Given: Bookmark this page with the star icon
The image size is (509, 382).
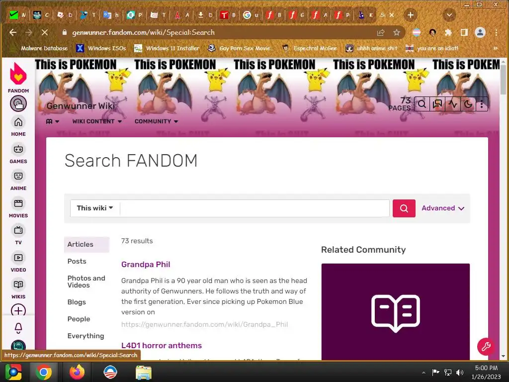Looking at the screenshot, I should click(x=396, y=32).
